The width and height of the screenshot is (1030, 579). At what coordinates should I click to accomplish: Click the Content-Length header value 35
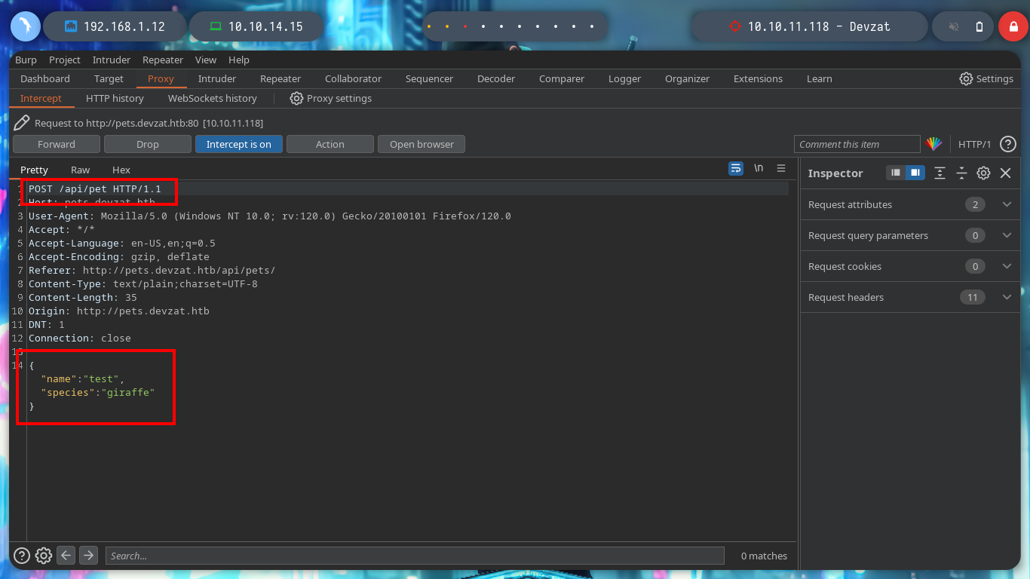[x=131, y=298]
